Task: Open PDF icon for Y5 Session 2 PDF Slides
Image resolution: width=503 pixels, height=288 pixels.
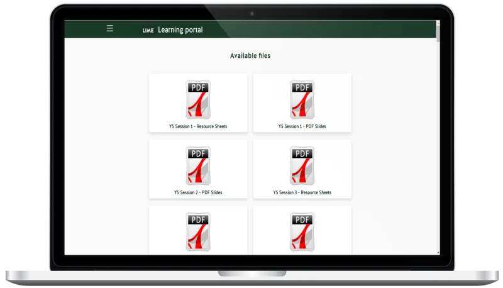Action: click(x=198, y=165)
